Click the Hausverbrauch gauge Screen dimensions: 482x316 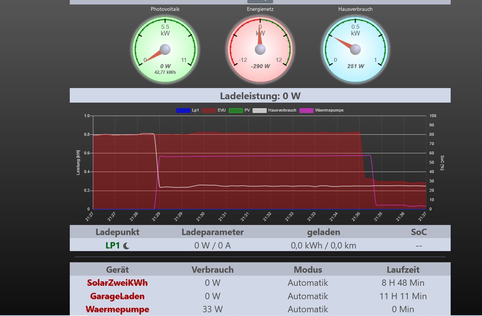tap(355, 49)
